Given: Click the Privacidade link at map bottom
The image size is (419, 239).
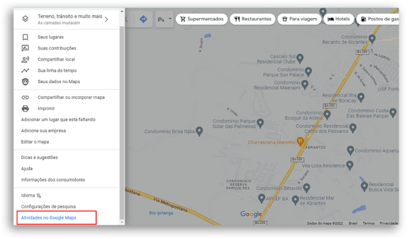Looking at the screenshot, I should [389, 223].
